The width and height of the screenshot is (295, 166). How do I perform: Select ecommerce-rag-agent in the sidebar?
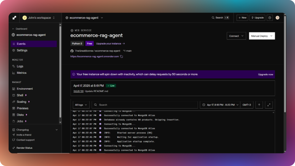(29, 35)
